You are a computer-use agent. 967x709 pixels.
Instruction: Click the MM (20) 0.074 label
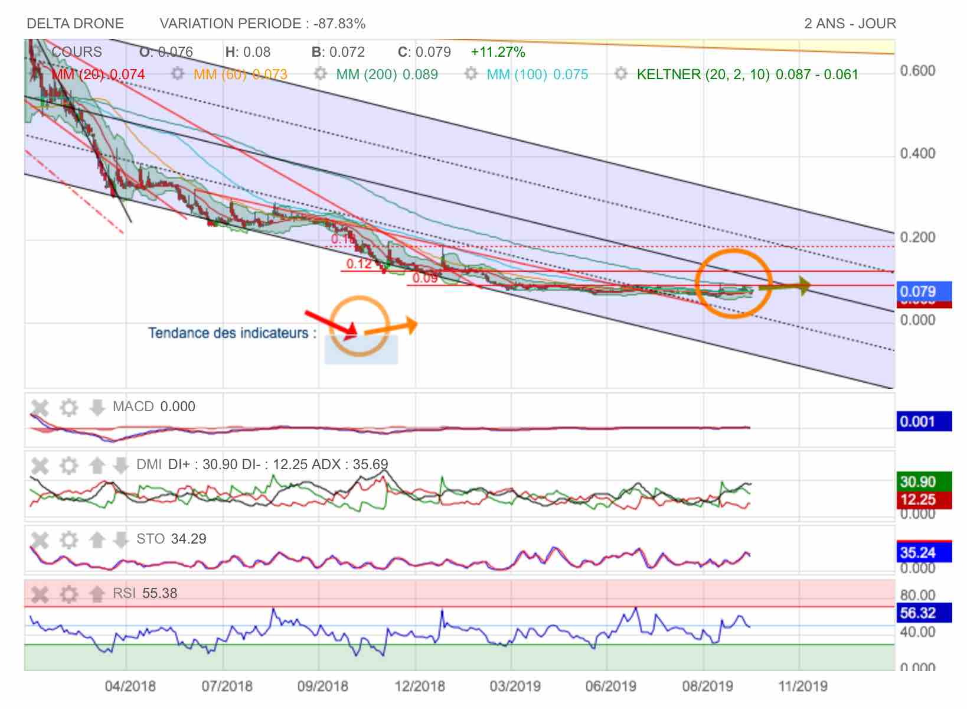(x=98, y=74)
